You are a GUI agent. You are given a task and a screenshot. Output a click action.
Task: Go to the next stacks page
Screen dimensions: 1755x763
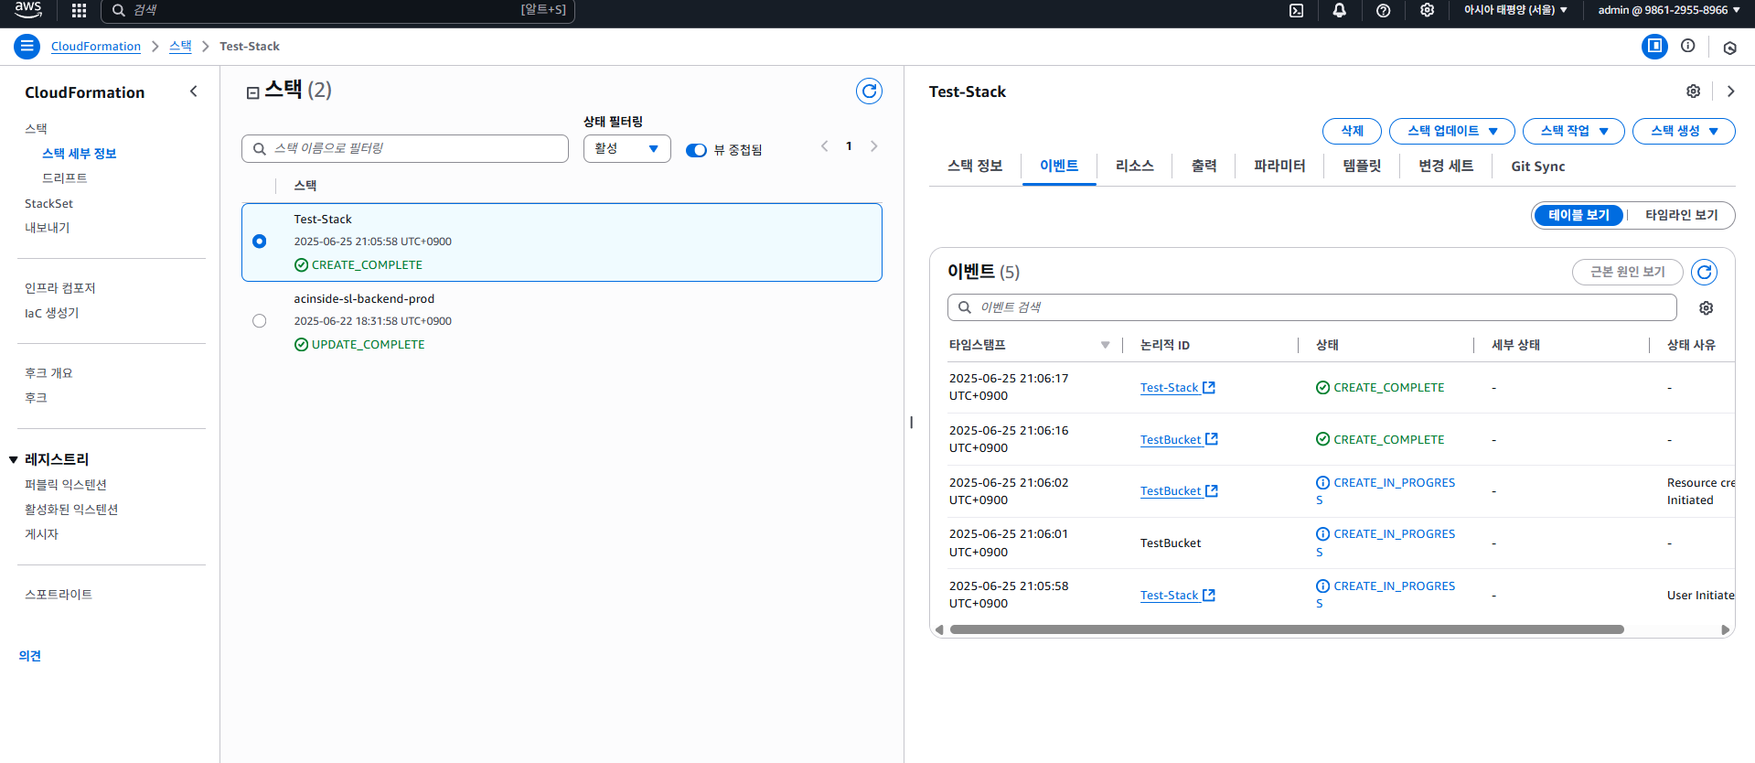coord(873,146)
